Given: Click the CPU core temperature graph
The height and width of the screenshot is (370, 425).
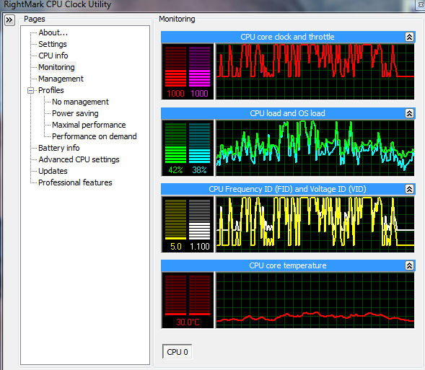Looking at the screenshot, I should click(315, 300).
